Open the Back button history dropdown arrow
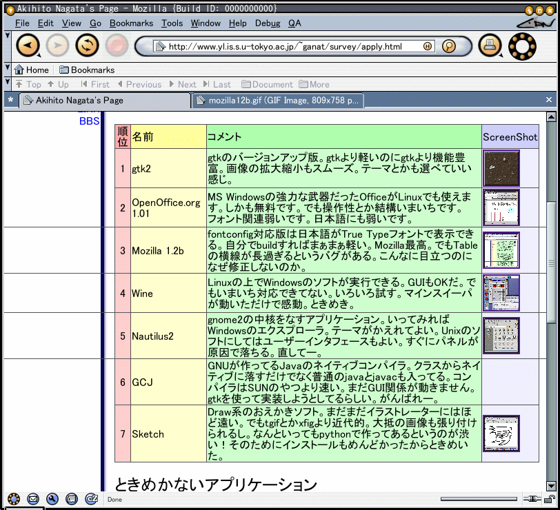560x510 pixels. (x=39, y=55)
